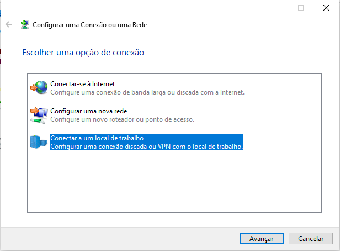This screenshot has width=340, height=251.
Task: Click the 'Escolher uma opção de conexão' heading
Action: (83, 53)
